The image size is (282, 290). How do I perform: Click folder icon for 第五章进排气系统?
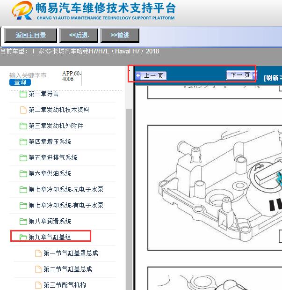pyautogui.click(x=23, y=157)
